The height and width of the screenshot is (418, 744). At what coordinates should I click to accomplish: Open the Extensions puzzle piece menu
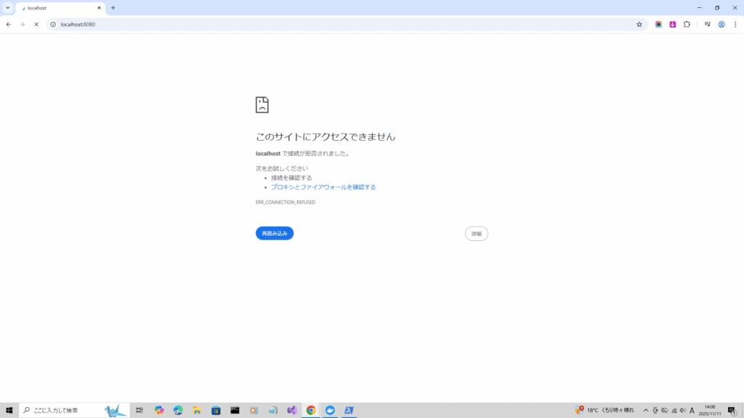point(687,24)
